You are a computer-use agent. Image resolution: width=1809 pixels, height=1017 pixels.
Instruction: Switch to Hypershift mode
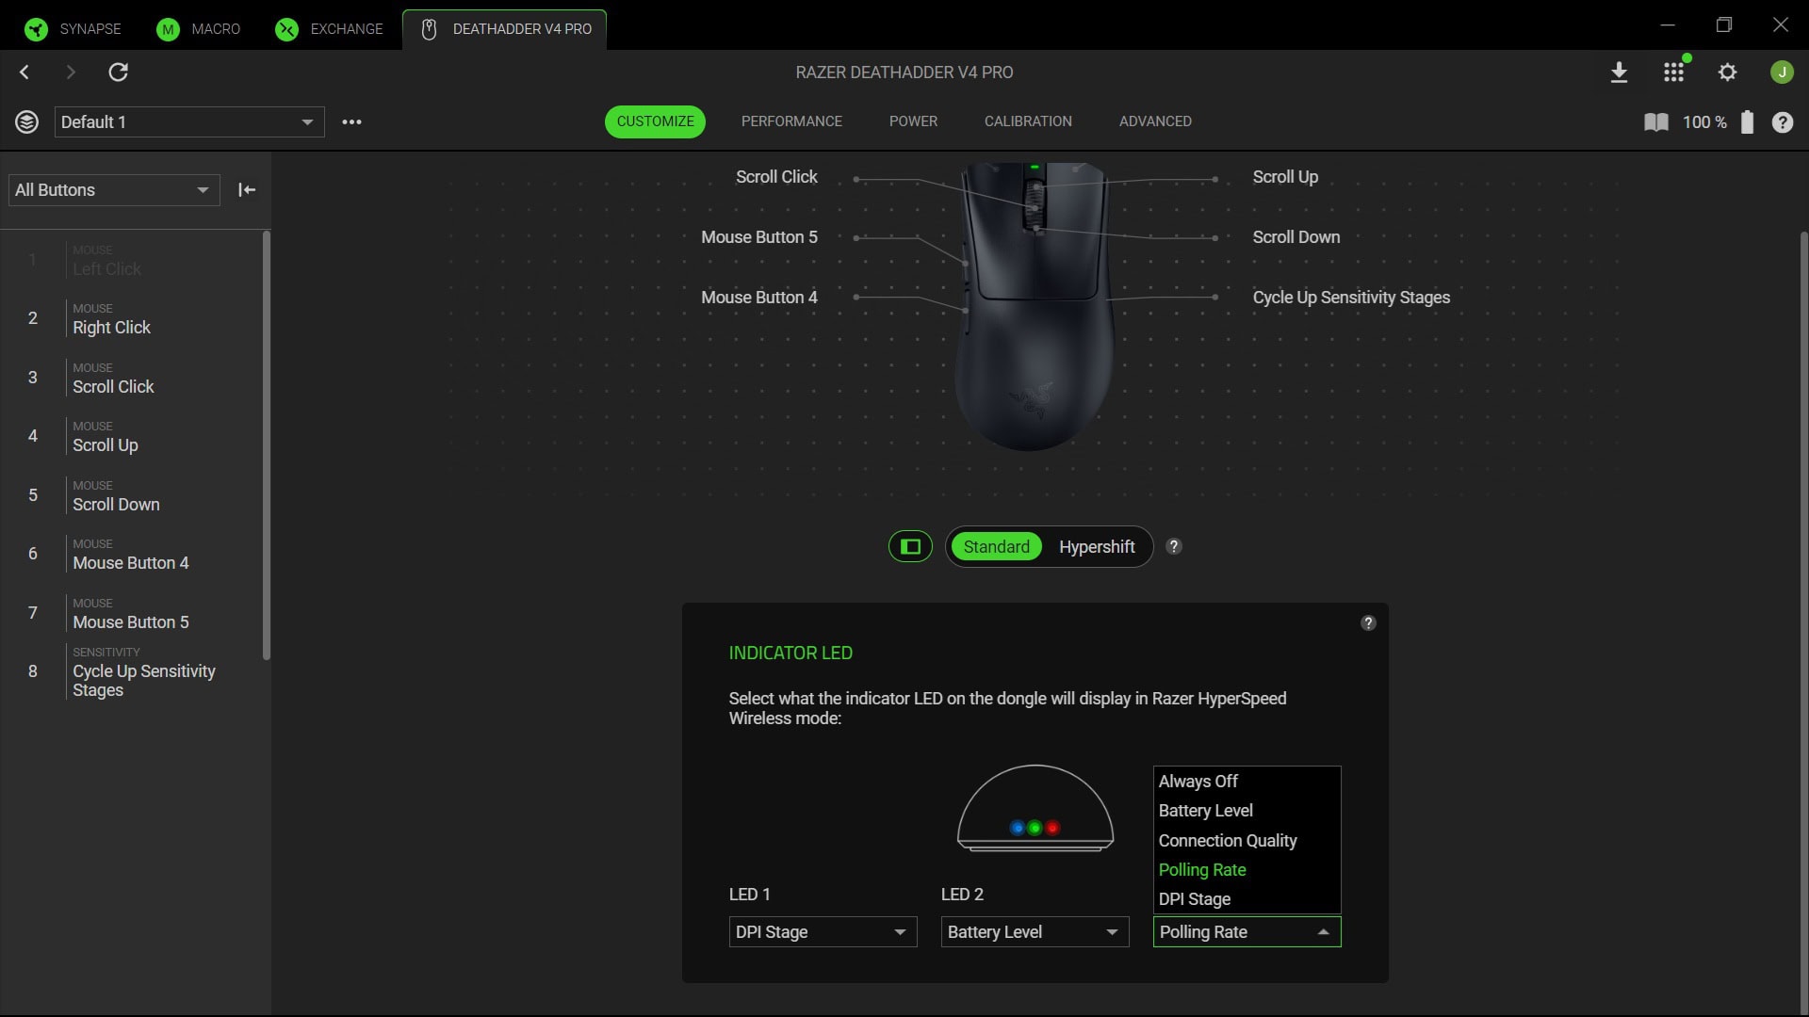pos(1097,547)
